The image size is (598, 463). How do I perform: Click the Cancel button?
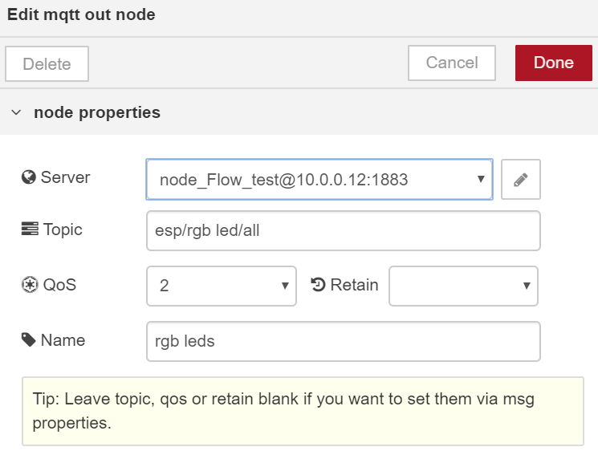[x=452, y=63]
